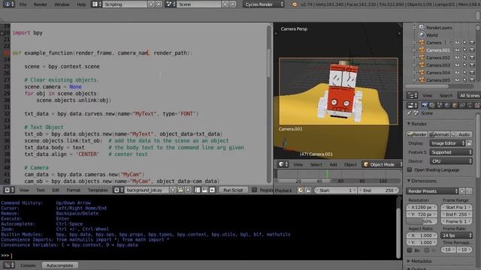
Task: Expand the RenderLayers tree item
Action: click(414, 28)
